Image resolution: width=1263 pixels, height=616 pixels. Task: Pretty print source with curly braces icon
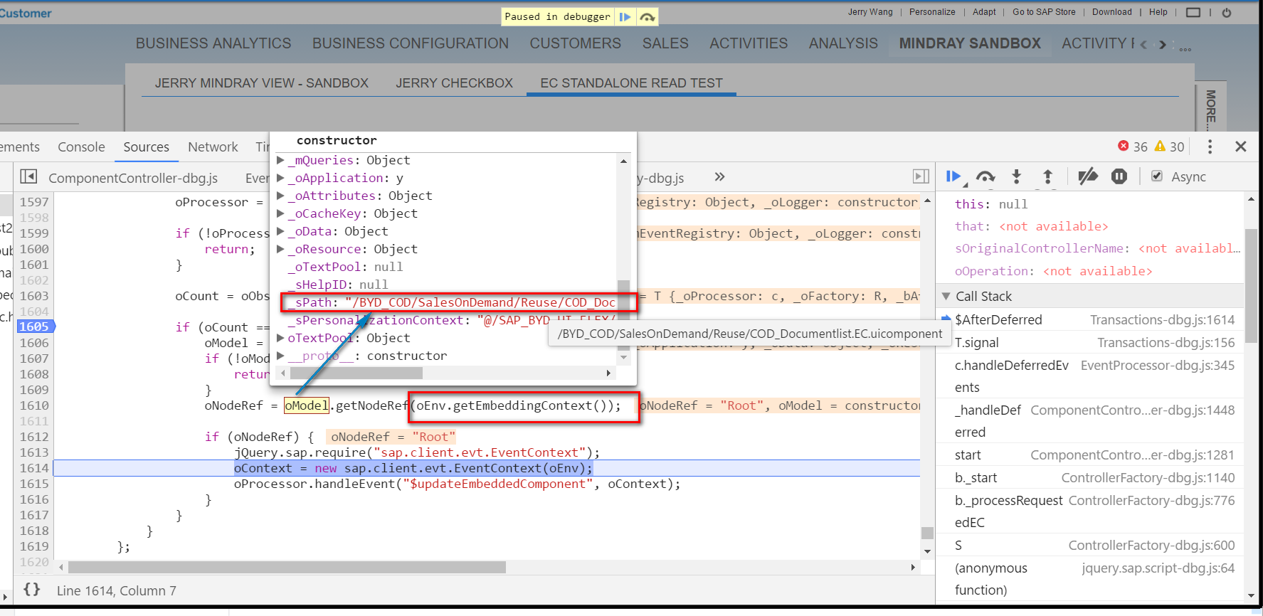[x=32, y=590]
